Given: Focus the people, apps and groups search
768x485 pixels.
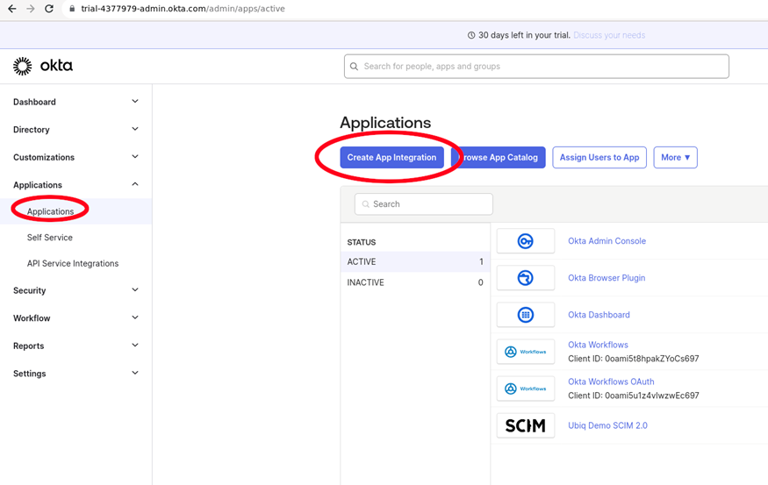Looking at the screenshot, I should click(x=536, y=67).
